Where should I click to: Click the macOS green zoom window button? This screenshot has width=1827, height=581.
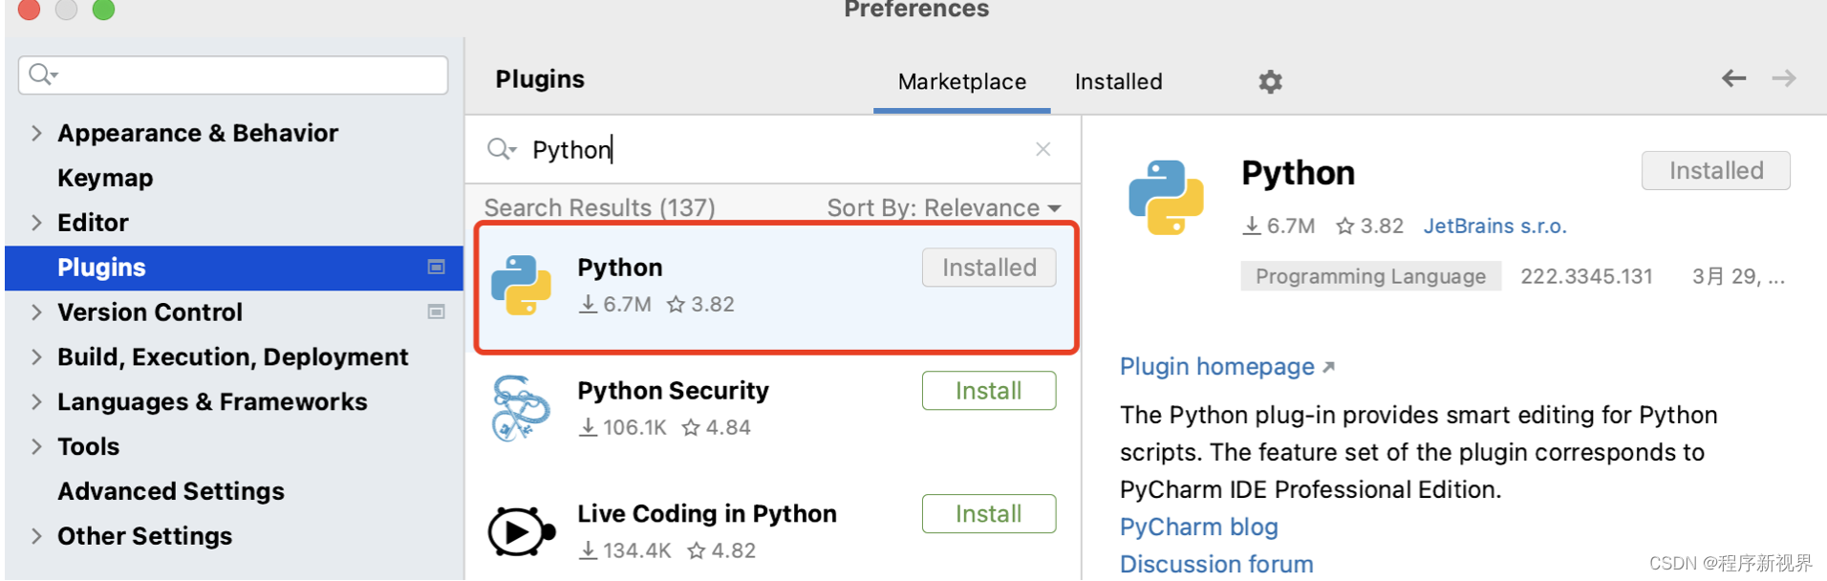click(103, 9)
